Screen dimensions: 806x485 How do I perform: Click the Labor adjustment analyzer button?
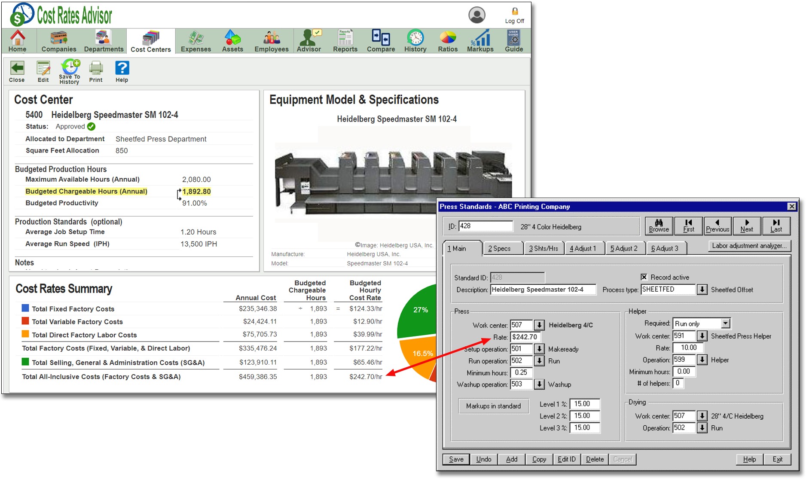749,246
